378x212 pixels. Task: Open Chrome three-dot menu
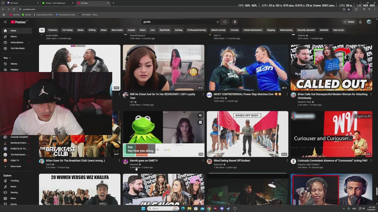374,9
